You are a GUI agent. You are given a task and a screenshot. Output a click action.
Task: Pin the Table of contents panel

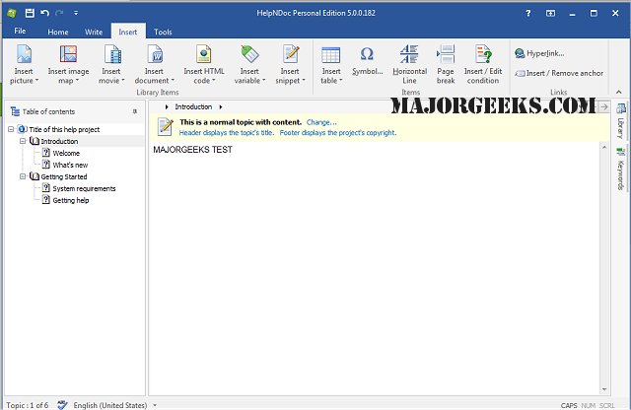coord(135,111)
